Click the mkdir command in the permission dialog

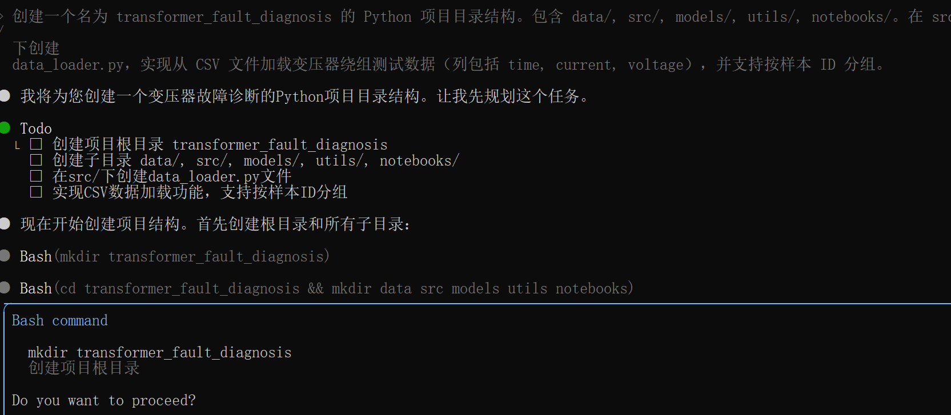click(x=159, y=352)
